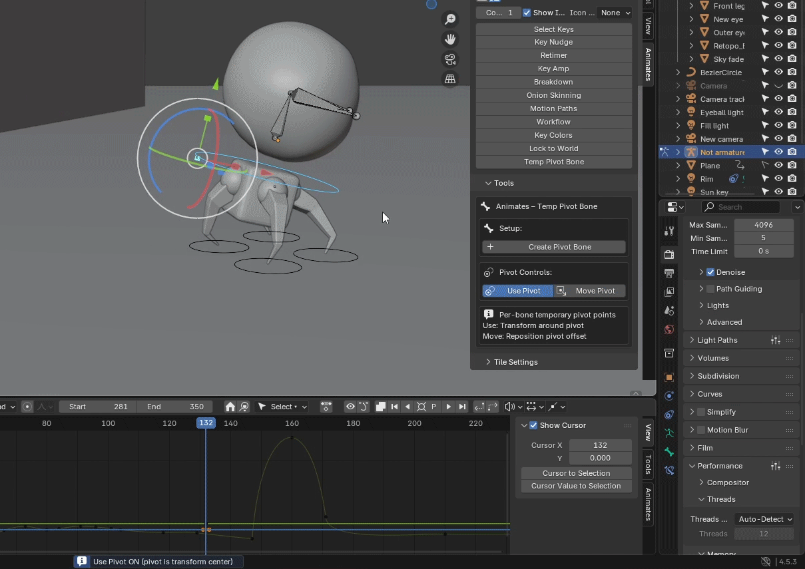Hide Eyeball light with eye icon
The width and height of the screenshot is (805, 569).
778,112
